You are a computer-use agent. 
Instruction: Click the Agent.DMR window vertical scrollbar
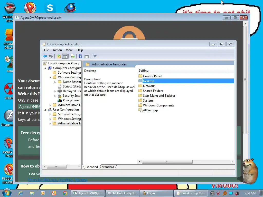(x=245, y=79)
